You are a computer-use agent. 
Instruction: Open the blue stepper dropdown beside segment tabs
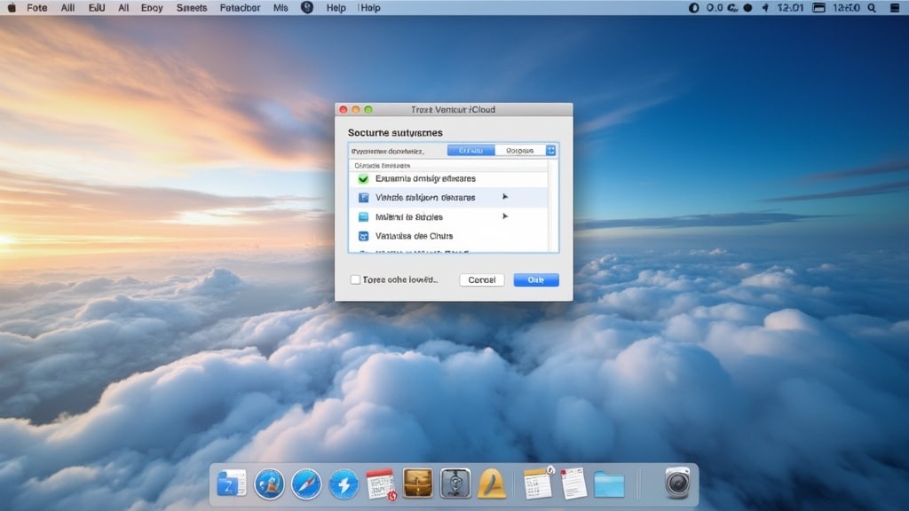pos(550,150)
